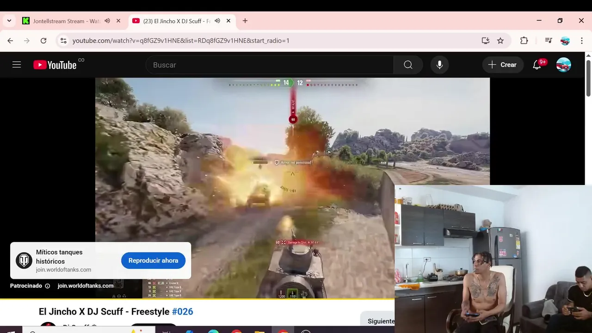Expand the tab search dropdown arrow
Image resolution: width=592 pixels, height=333 pixels.
9,21
